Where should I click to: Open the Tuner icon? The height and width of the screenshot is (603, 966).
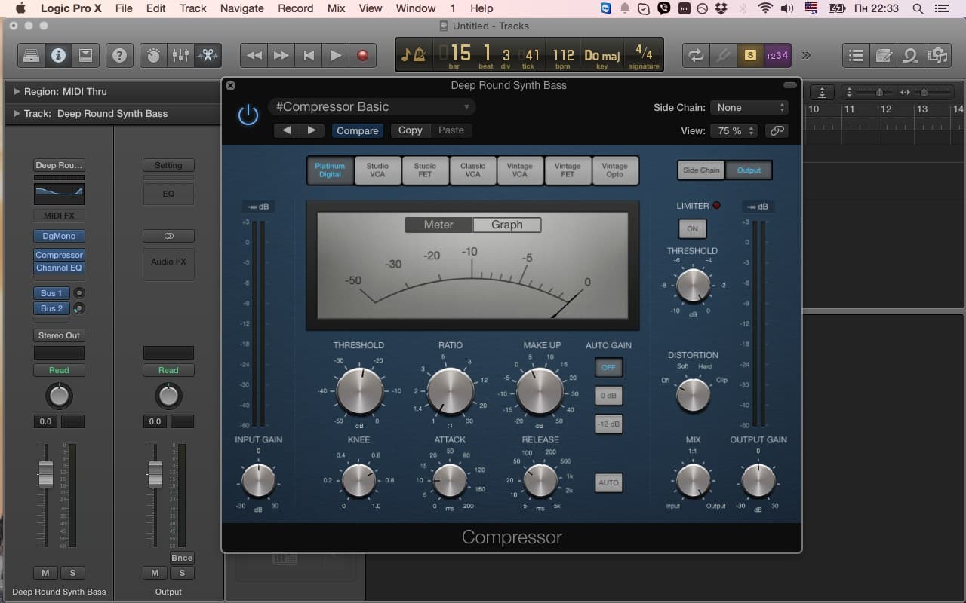click(723, 55)
